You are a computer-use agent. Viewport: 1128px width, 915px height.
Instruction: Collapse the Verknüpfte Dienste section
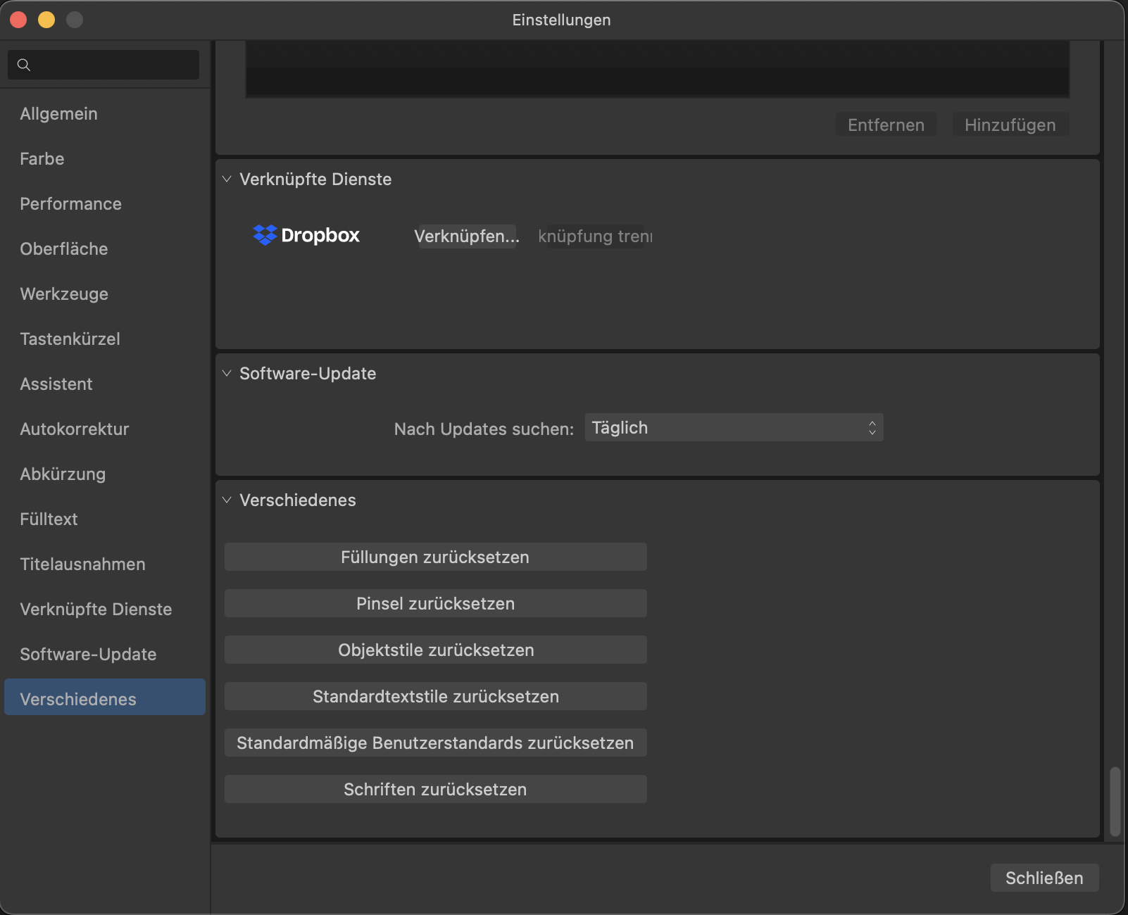pyautogui.click(x=227, y=179)
